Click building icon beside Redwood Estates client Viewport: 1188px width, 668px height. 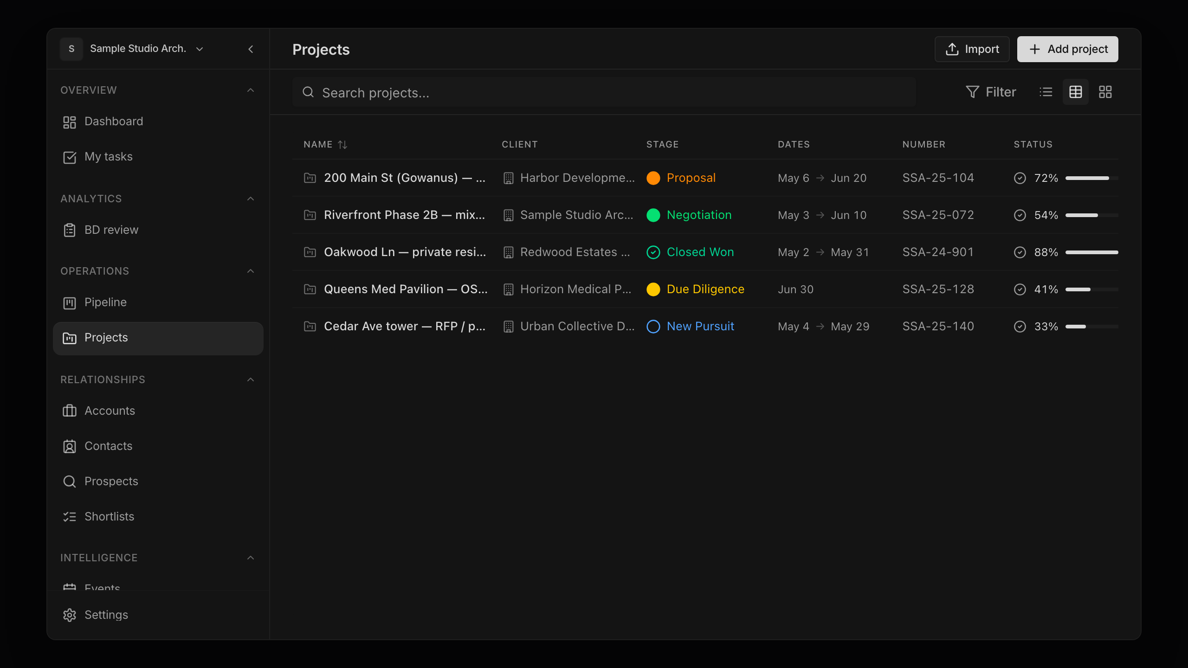pos(509,252)
